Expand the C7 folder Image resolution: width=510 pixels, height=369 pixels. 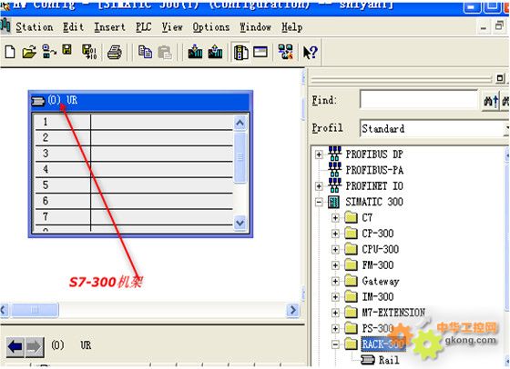pos(335,218)
